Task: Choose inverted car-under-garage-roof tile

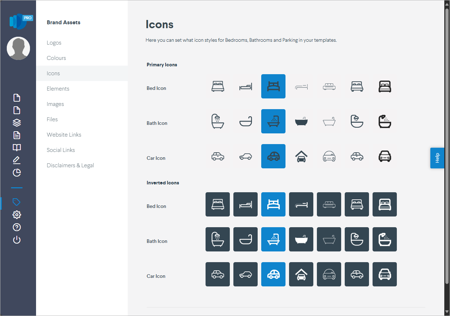Action: 301,274
